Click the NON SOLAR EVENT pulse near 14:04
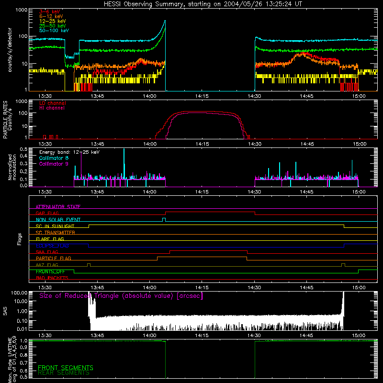The width and height of the screenshot is (383, 383). tap(164, 220)
